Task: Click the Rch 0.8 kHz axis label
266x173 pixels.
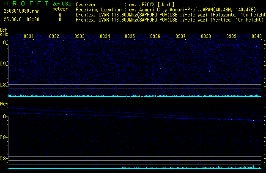Action: coord(3,158)
